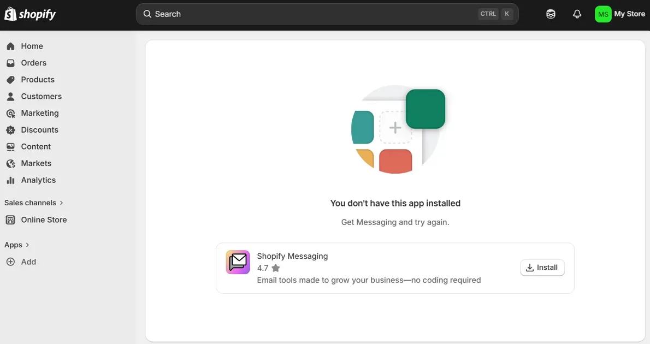Click the Shopify logo

[x=30, y=14]
